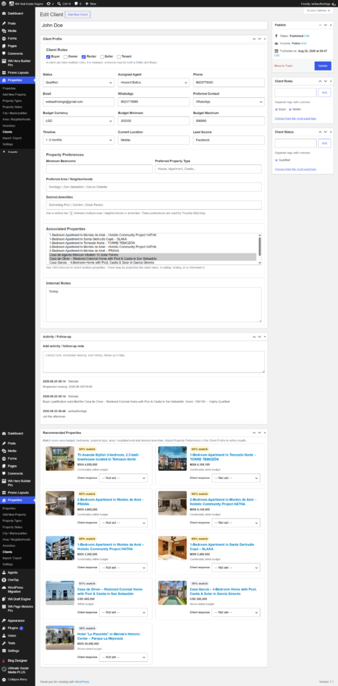Remove the Buyer tag in Client Roles box
Image resolution: width=338 pixels, height=686 pixels.
[276, 109]
